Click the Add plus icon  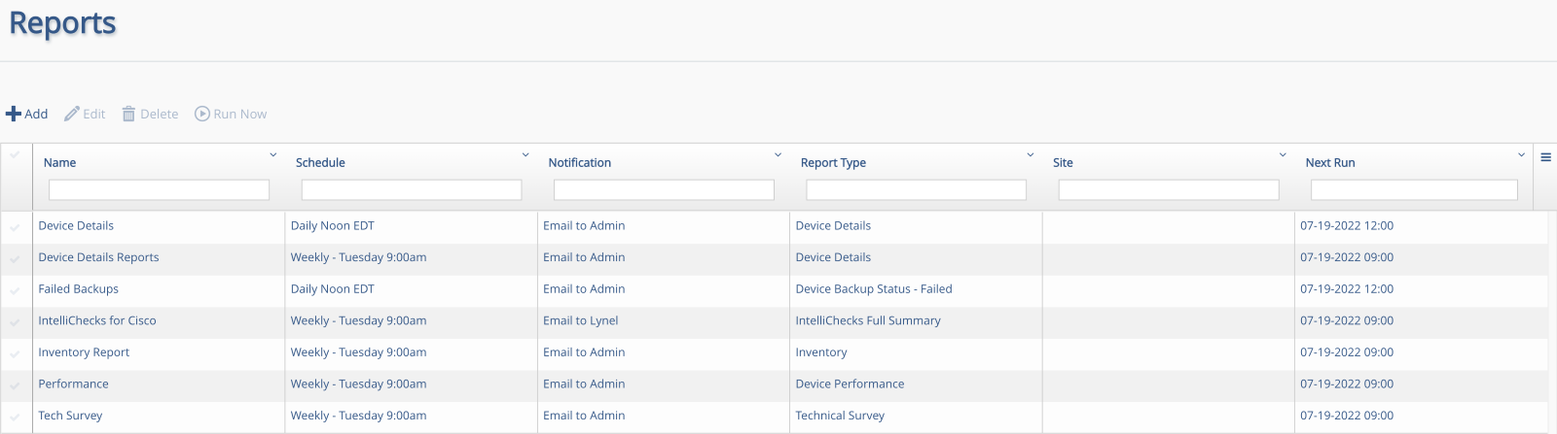click(x=14, y=114)
